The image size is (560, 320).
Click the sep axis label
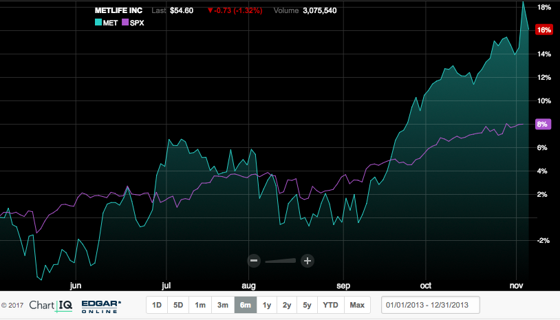point(343,286)
